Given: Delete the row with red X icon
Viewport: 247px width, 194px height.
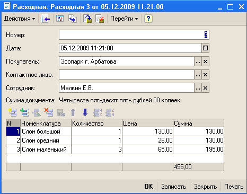Looking at the screenshot, I should pyautogui.click(x=49, y=112).
